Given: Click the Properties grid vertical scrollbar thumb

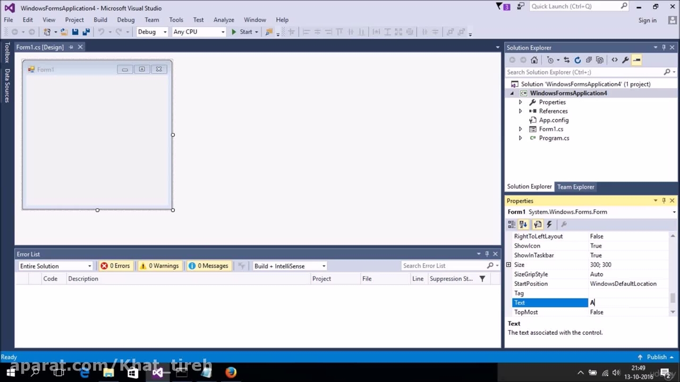Looking at the screenshot, I should coord(673,298).
